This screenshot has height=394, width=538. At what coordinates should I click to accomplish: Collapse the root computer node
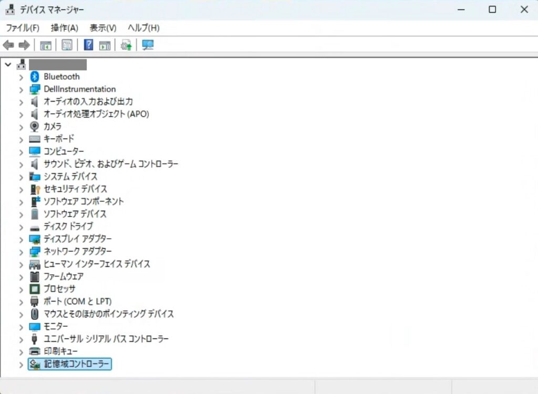pyautogui.click(x=8, y=65)
